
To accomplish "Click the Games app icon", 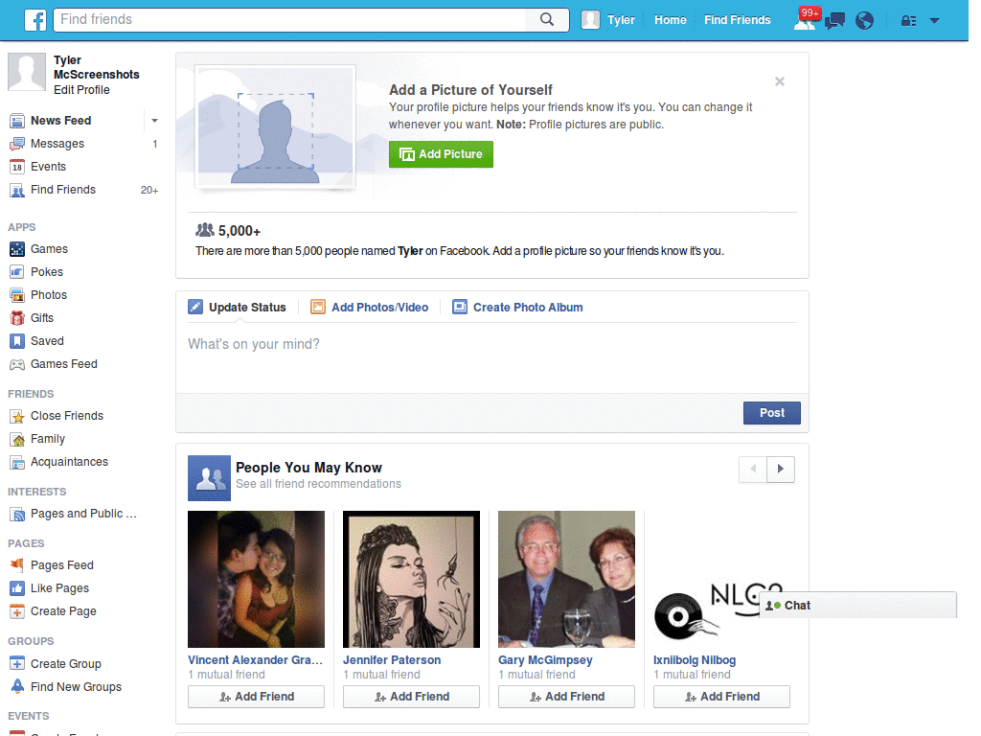I will coord(17,249).
